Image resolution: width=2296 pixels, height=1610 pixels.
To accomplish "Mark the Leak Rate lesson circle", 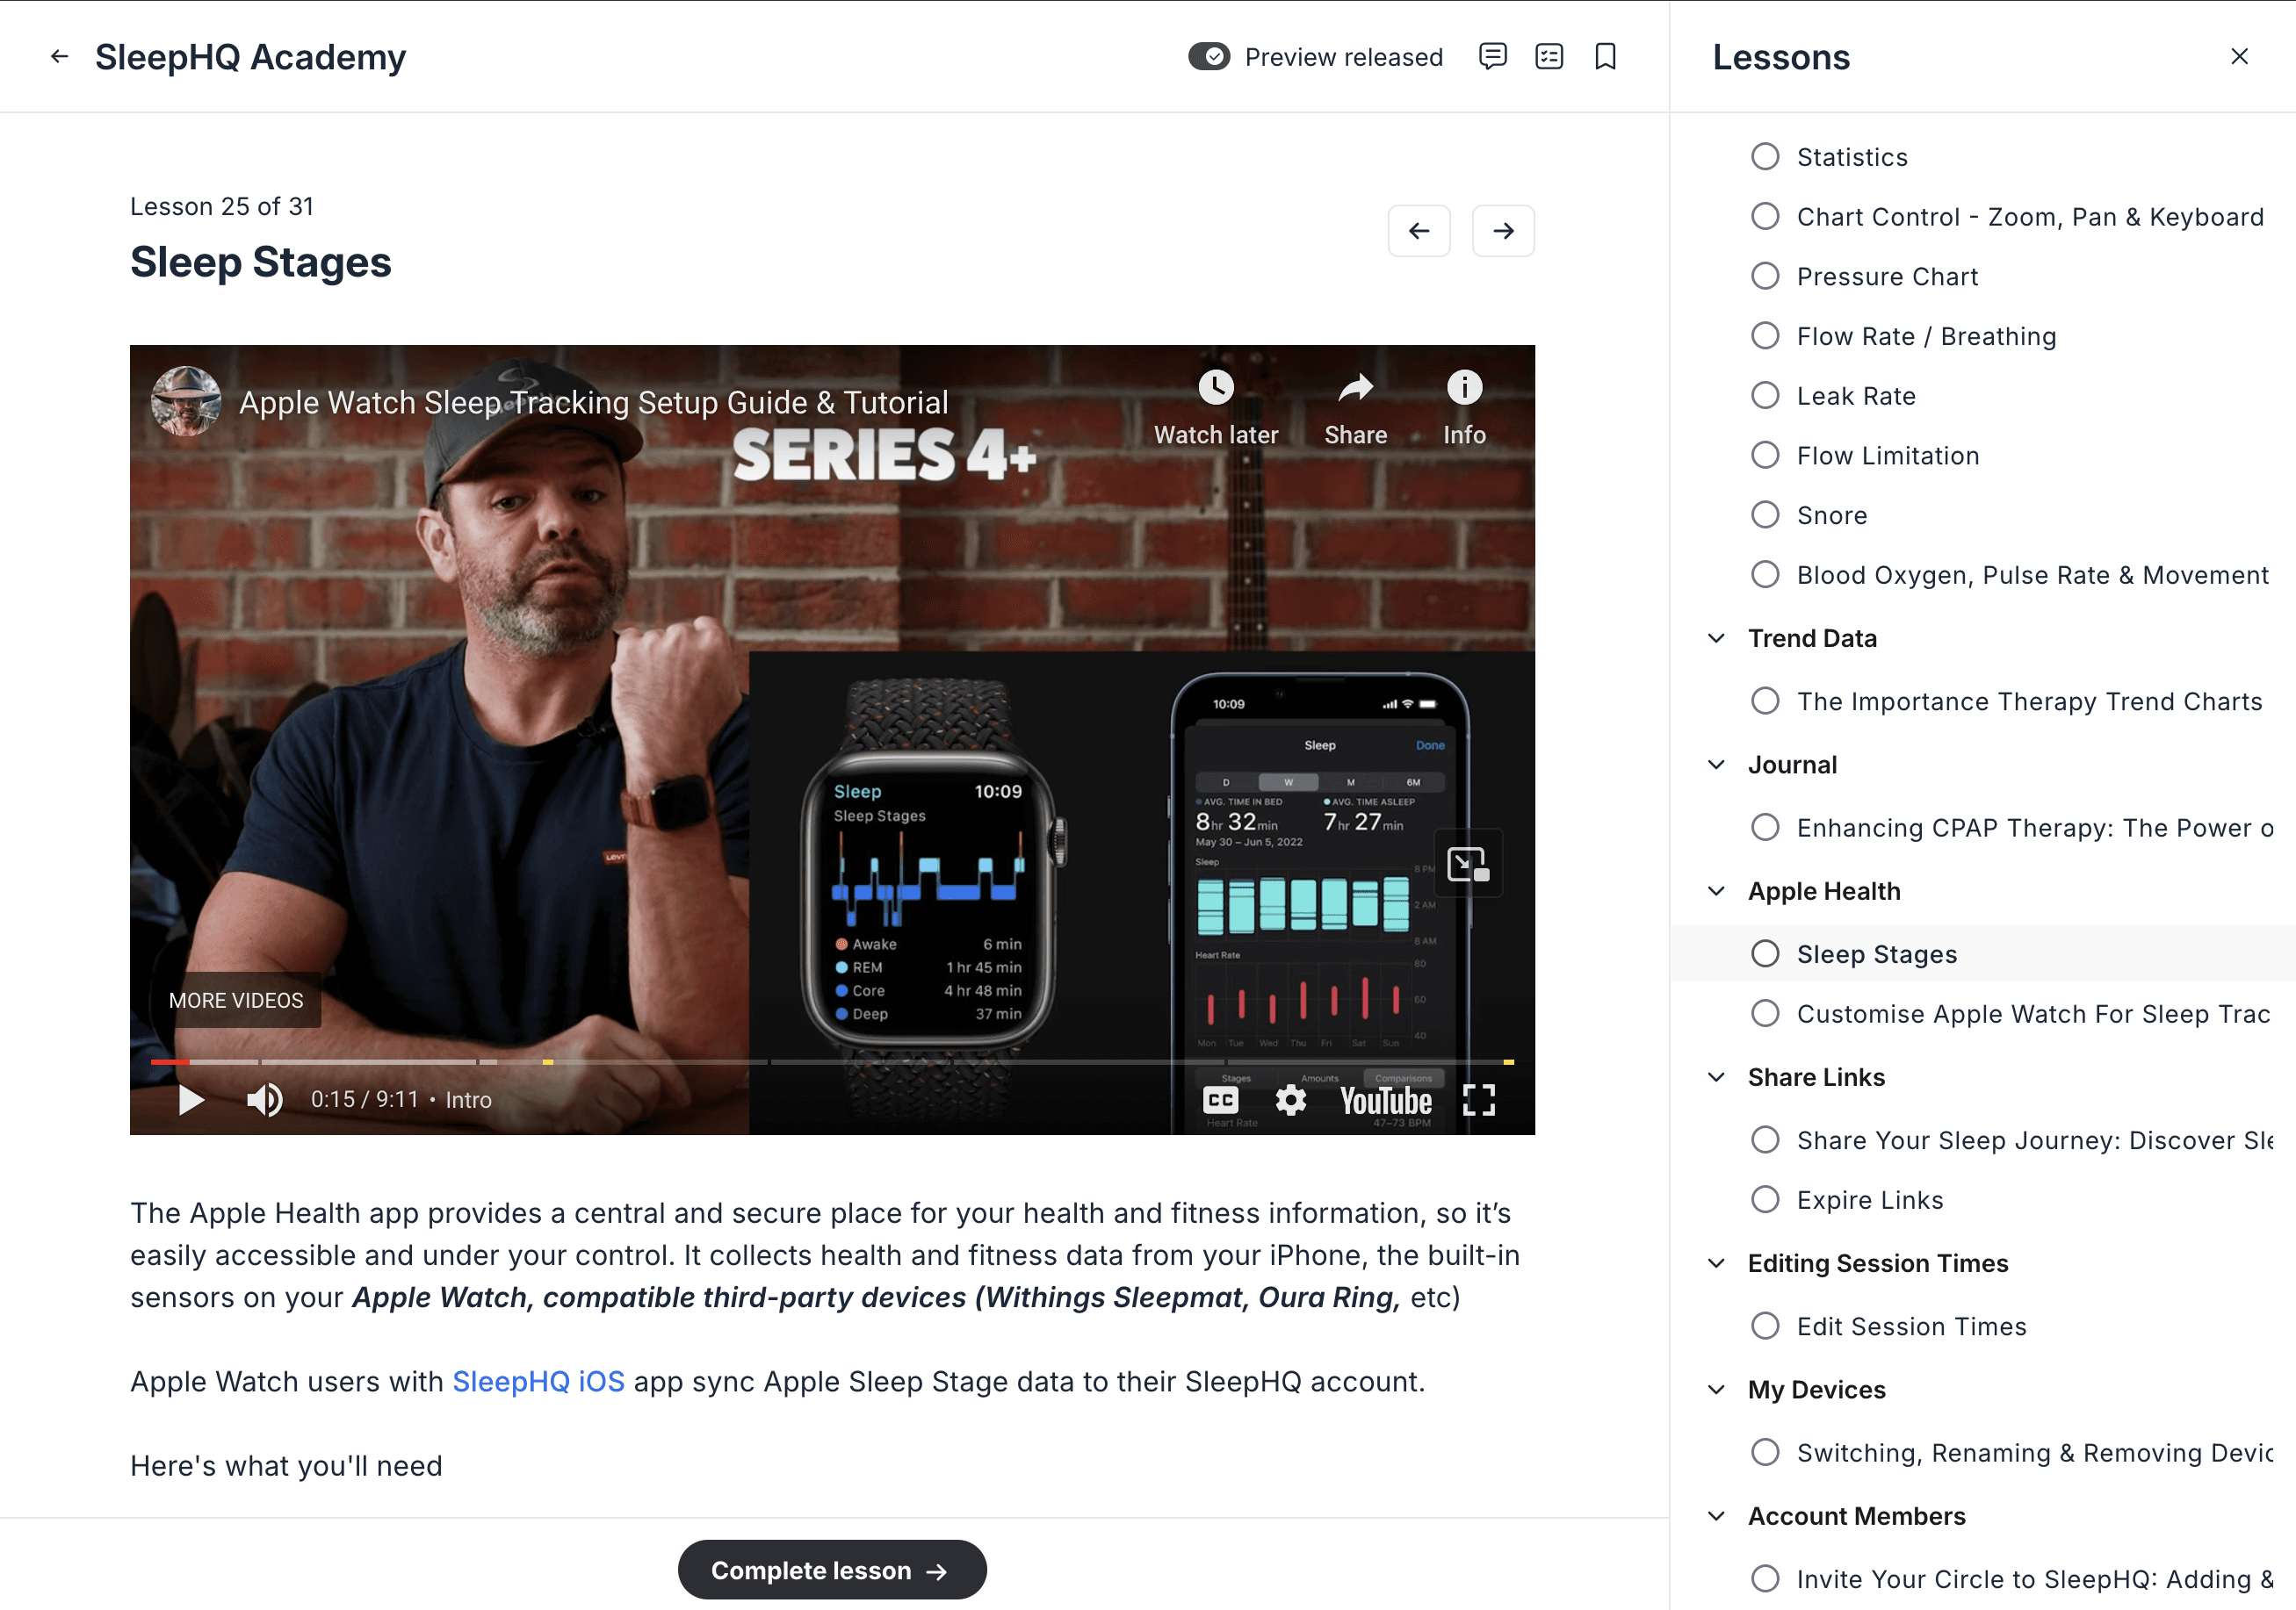I will [1765, 396].
